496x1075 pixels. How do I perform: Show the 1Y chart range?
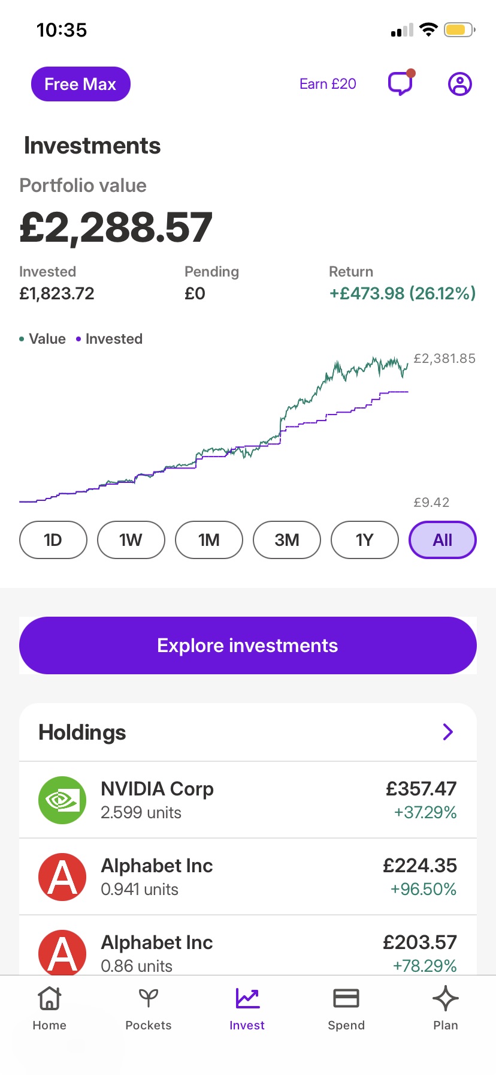pyautogui.click(x=365, y=540)
